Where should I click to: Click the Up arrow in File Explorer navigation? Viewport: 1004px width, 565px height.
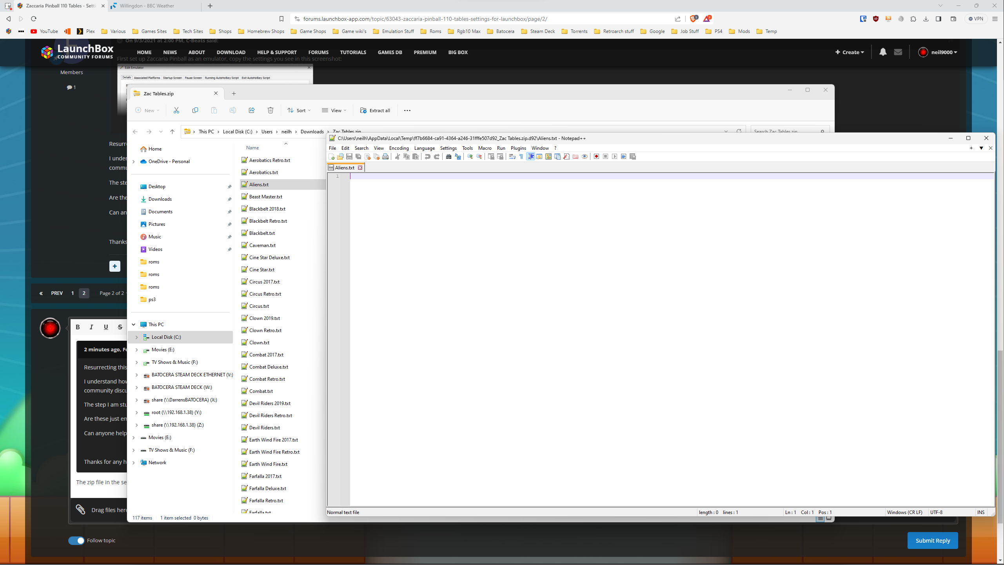(172, 132)
